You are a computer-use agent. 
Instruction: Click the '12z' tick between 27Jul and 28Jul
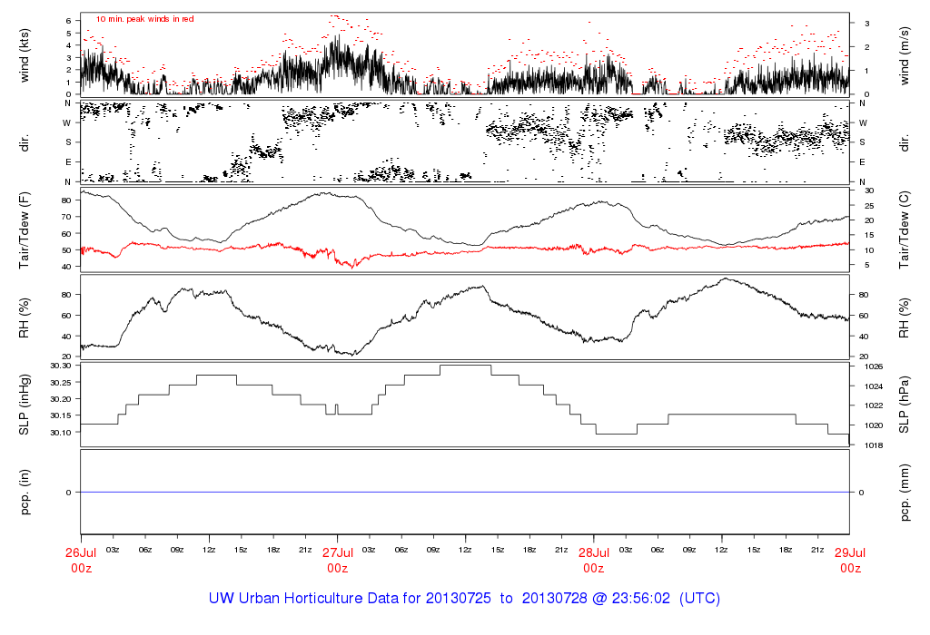point(465,551)
